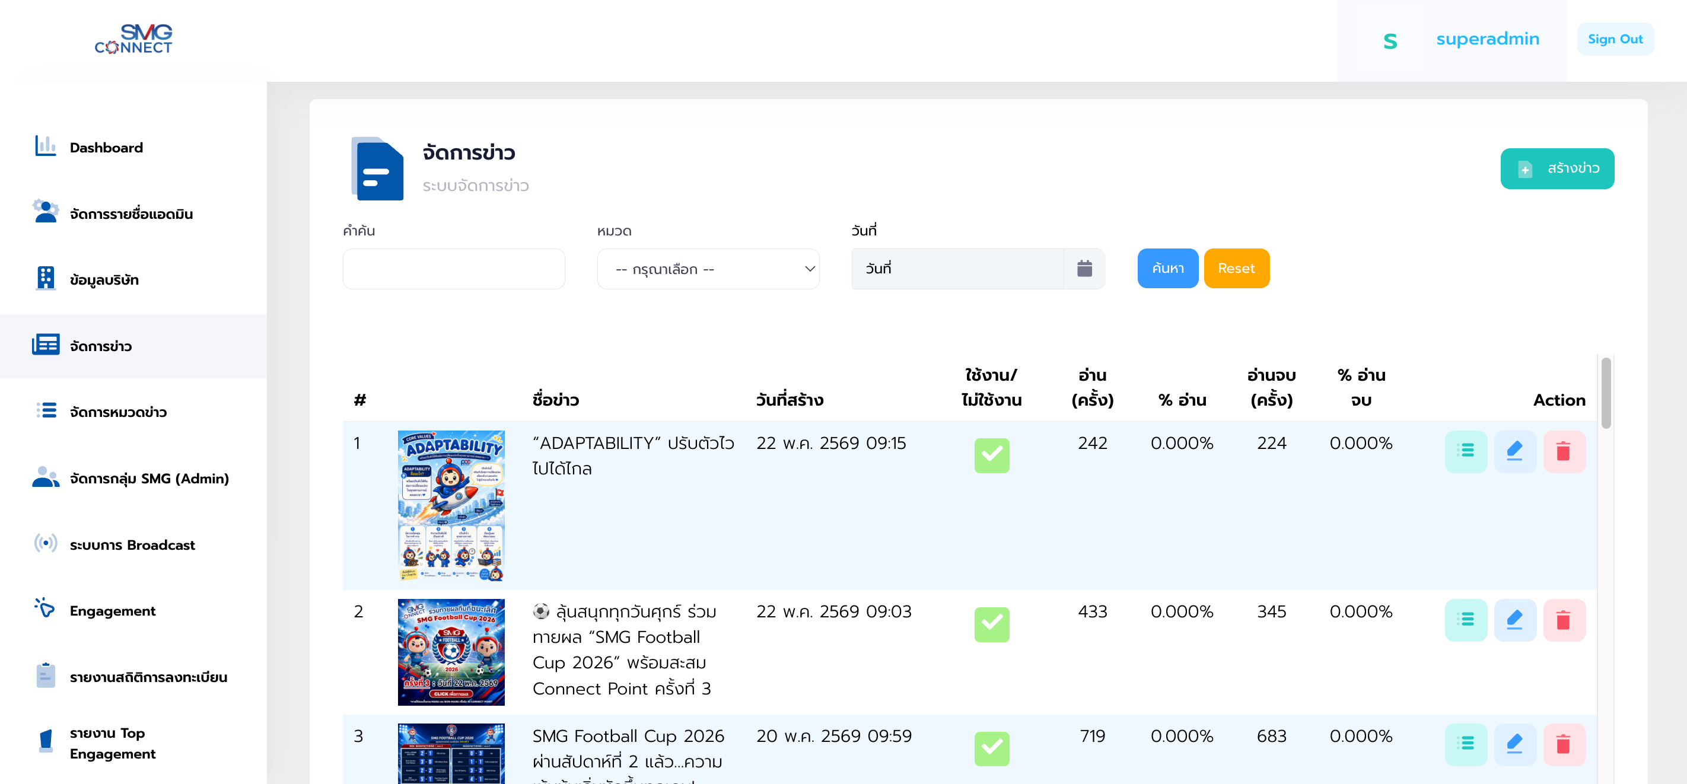The height and width of the screenshot is (784, 1687).
Task: Click the edit pencil icon for row 3
Action: [x=1514, y=744]
